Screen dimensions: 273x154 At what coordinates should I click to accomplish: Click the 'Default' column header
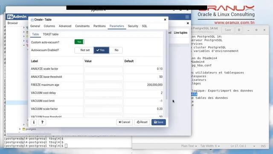129,61
